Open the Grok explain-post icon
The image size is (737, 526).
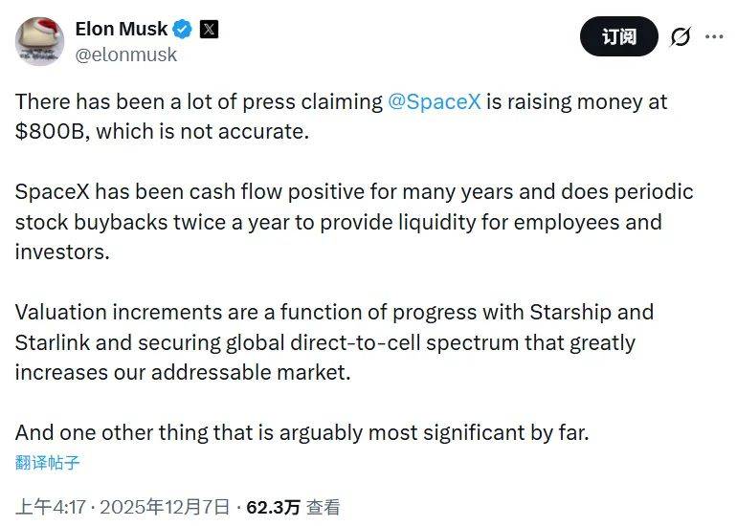[x=681, y=37]
